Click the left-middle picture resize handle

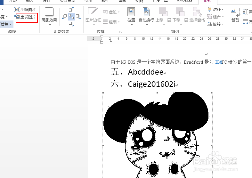(x=103, y=146)
